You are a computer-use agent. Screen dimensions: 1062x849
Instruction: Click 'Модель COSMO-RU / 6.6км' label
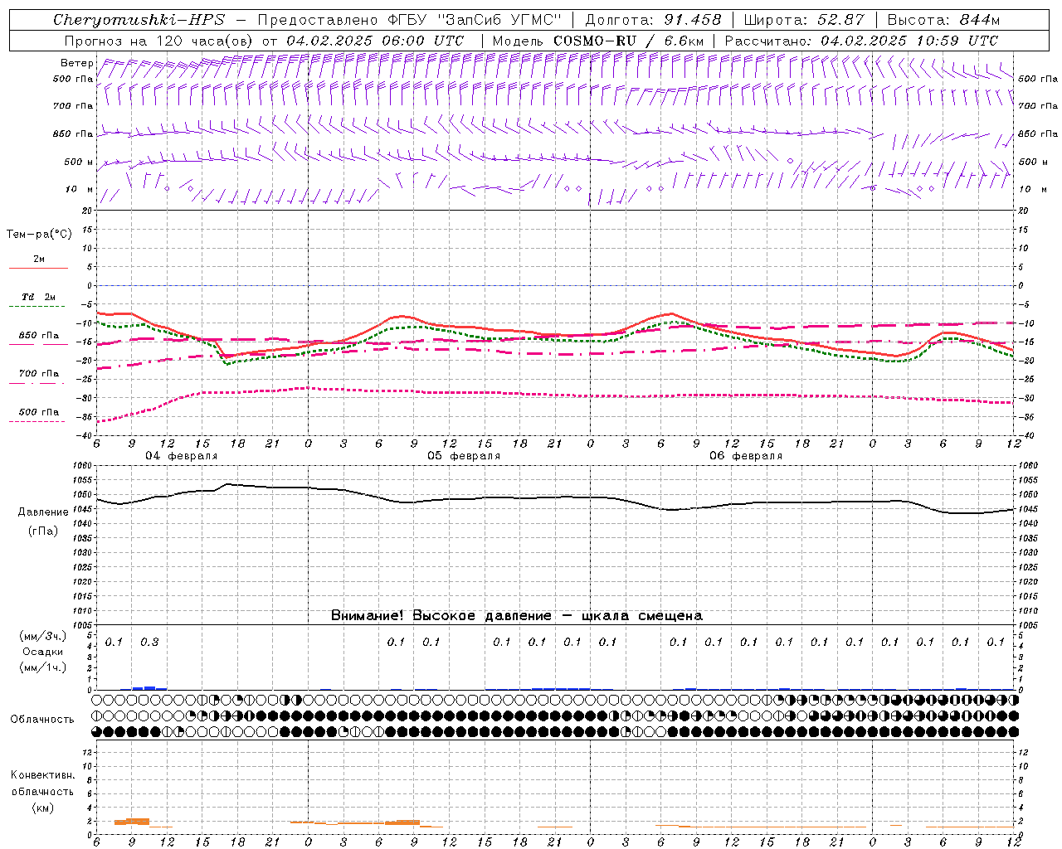[598, 41]
